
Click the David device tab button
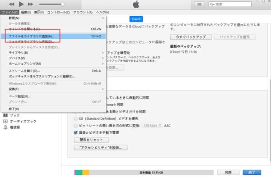(x=136, y=19)
